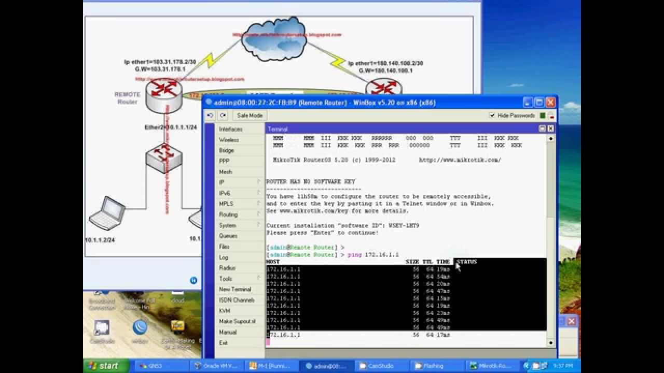Expand the System submenu
The width and height of the screenshot is (664, 373).
[x=240, y=225]
